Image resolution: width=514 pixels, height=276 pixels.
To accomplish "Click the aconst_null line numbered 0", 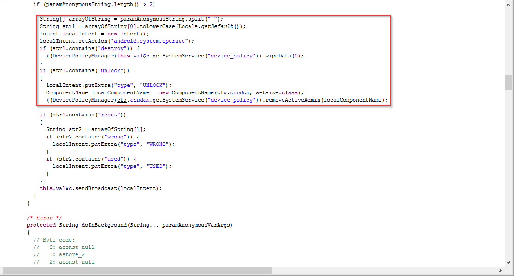I will pyautogui.click(x=64, y=247).
